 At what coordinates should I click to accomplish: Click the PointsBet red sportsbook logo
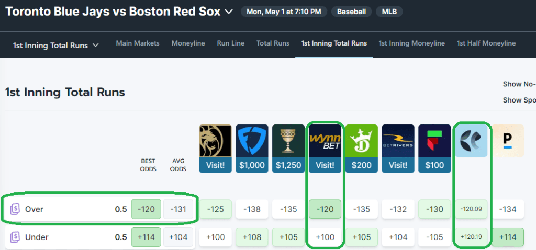[x=435, y=141]
